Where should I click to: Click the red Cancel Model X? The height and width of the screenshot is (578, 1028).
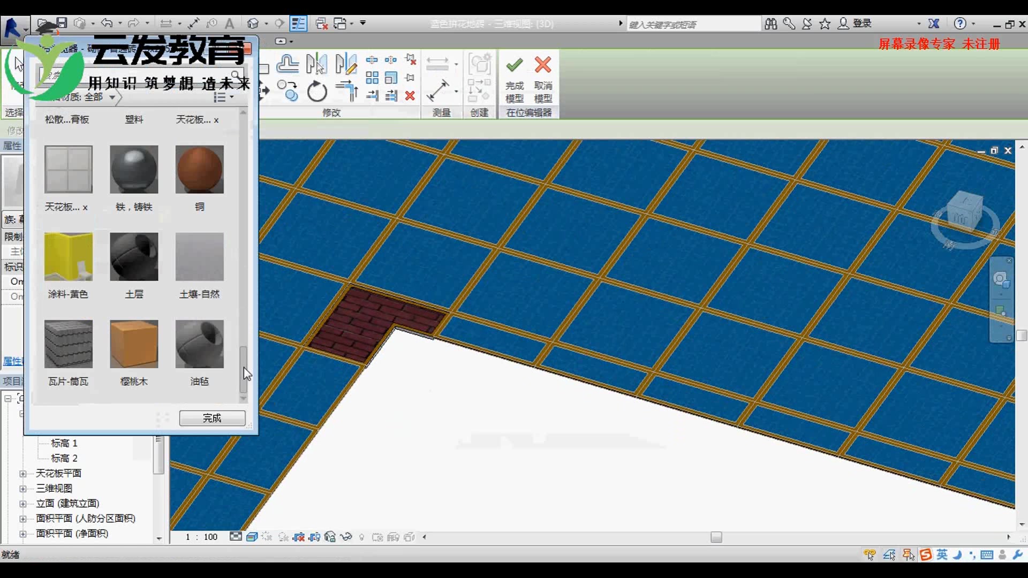[542, 65]
